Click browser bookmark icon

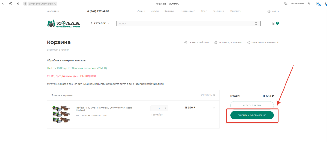click(x=309, y=4)
